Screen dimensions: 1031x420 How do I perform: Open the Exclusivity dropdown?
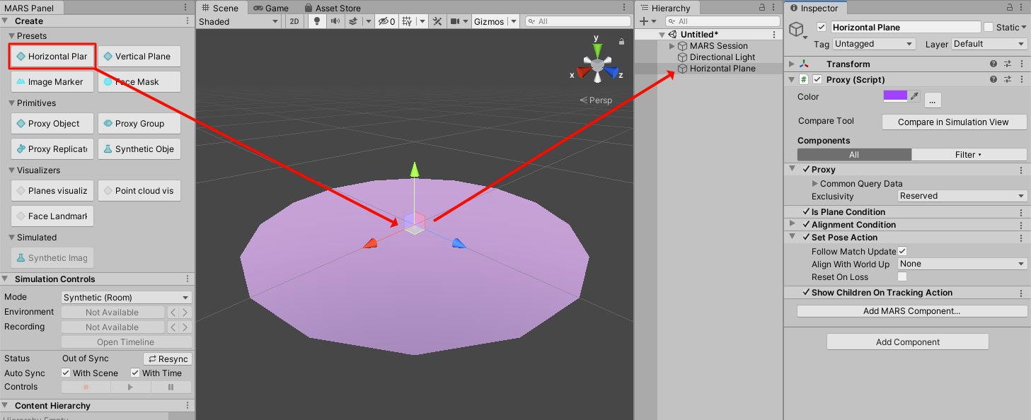962,196
